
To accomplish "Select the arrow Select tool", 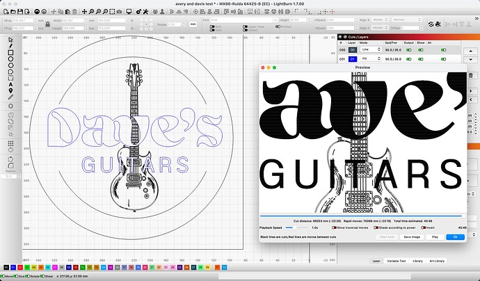I will (10, 40).
